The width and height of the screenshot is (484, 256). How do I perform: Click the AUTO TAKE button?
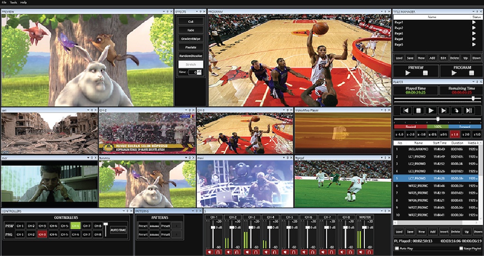(118, 230)
